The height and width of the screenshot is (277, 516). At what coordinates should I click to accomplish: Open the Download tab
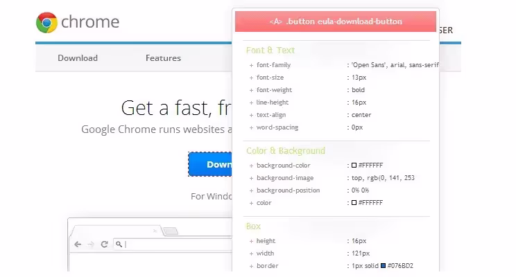click(77, 58)
